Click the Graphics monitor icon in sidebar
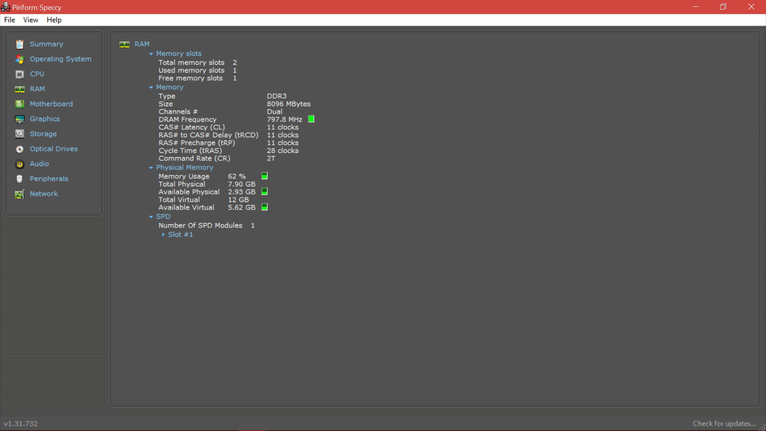Viewport: 766px width, 431px height. pos(20,119)
